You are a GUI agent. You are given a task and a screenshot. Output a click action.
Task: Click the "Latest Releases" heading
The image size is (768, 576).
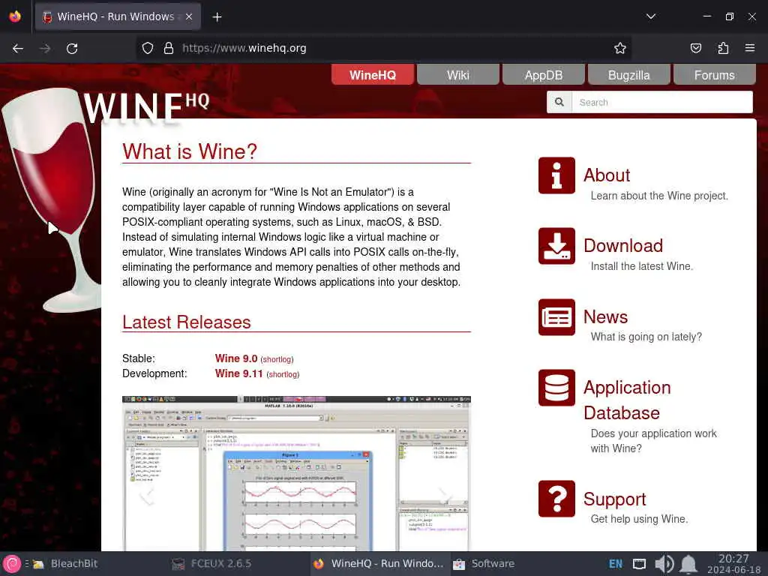187,322
